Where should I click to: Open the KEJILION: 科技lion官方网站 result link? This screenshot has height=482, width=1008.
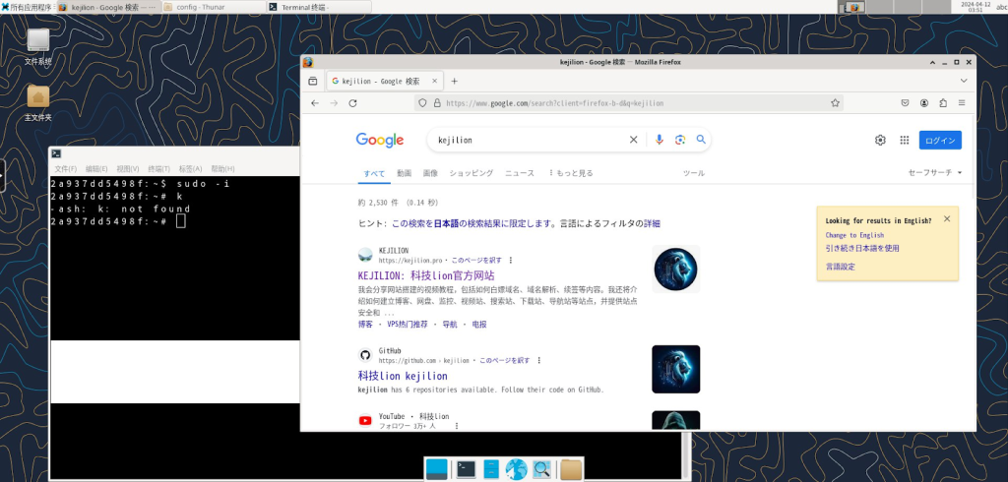(426, 275)
